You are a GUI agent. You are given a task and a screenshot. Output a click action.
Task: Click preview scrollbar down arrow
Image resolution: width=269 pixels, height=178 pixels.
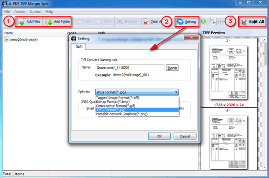tap(264, 167)
